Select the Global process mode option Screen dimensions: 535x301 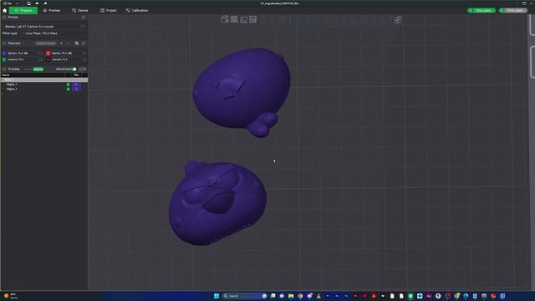coord(28,69)
